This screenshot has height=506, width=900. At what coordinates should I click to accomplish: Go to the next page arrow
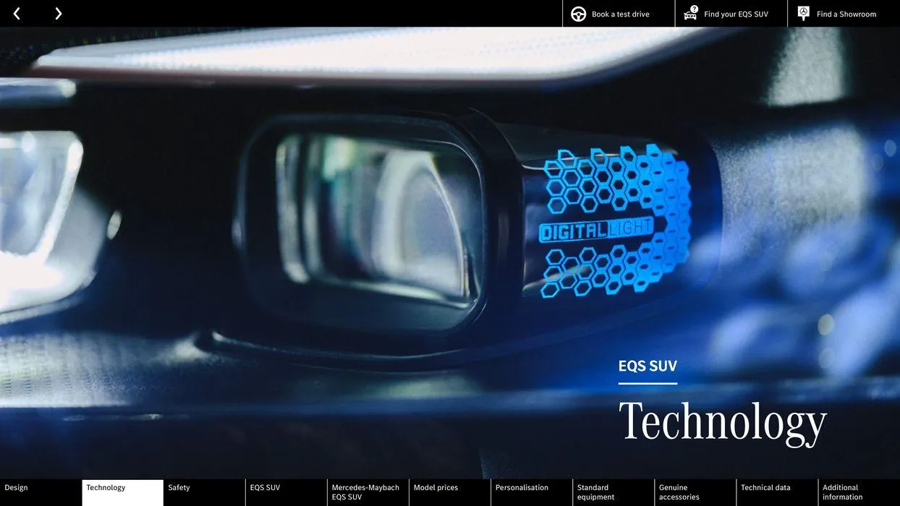coord(58,14)
